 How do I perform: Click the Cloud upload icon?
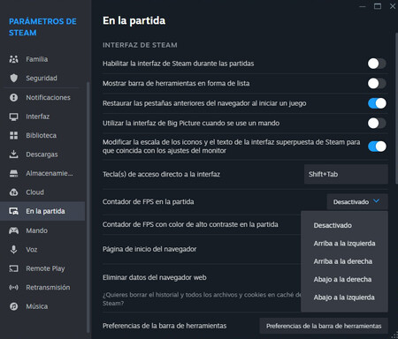(13, 192)
